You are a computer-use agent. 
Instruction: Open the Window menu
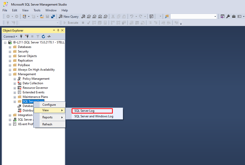(x=51, y=10)
